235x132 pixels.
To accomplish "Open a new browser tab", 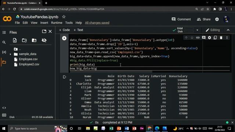I will (x=46, y=3).
